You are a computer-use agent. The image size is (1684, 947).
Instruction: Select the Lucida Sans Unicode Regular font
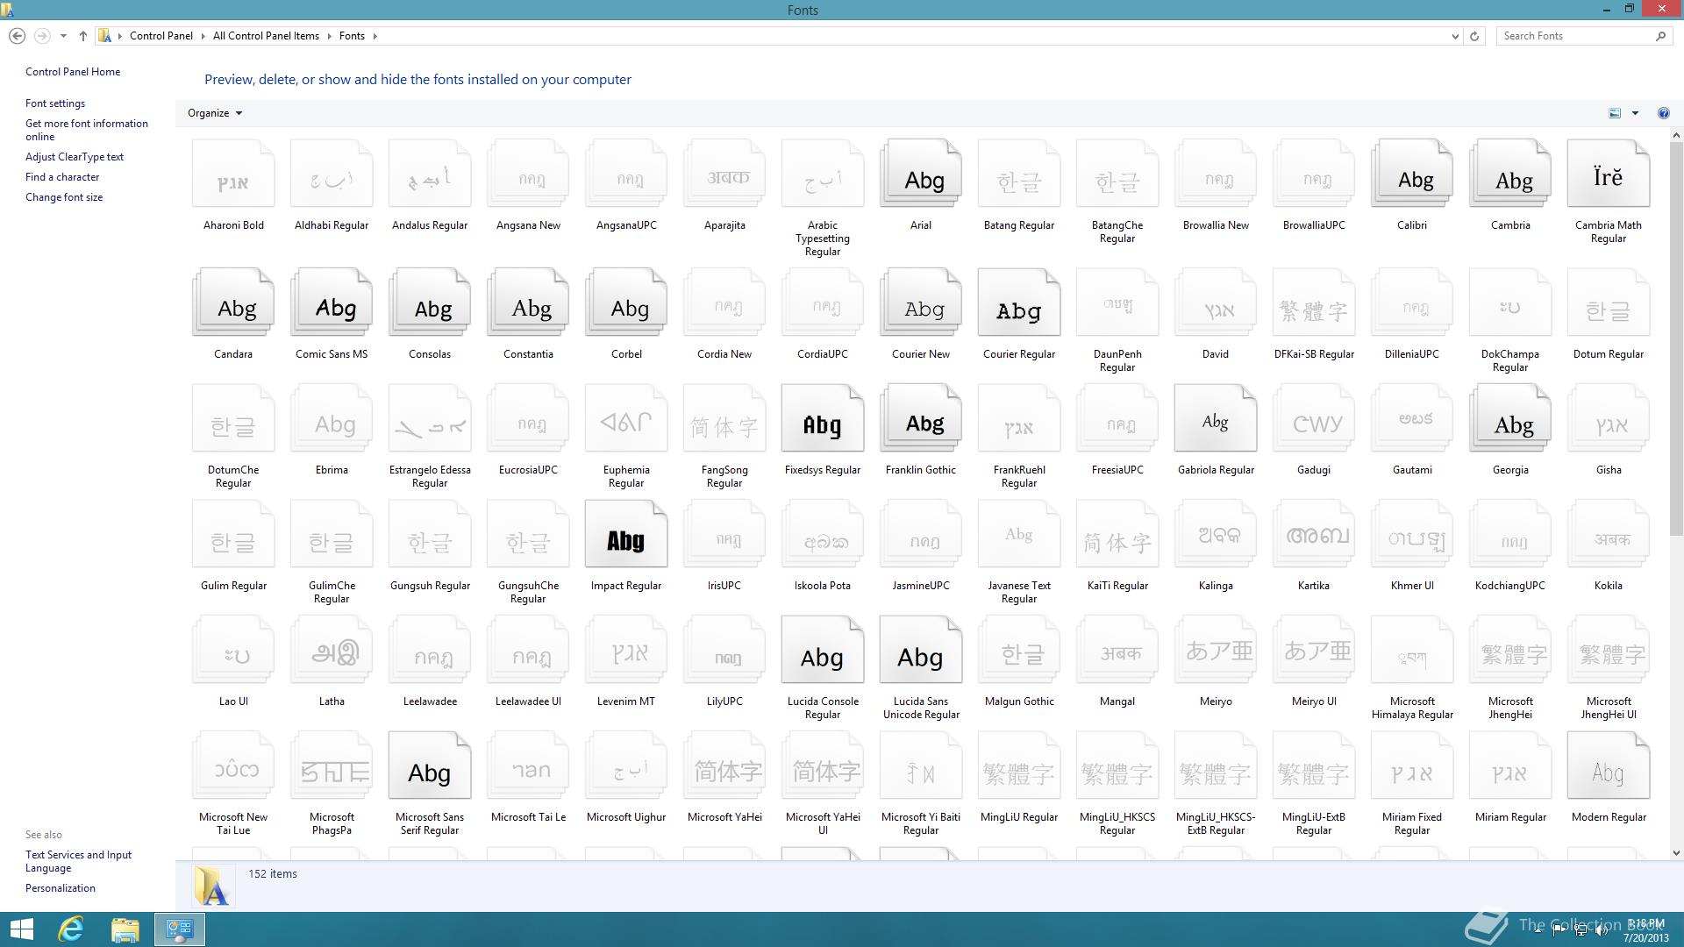pyautogui.click(x=921, y=650)
